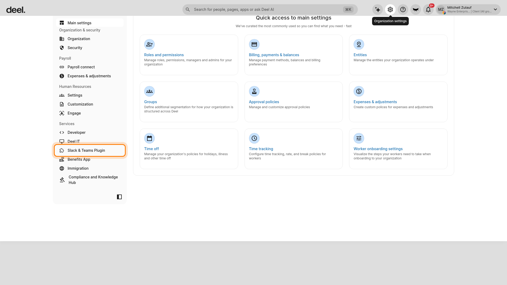507x285 pixels.
Task: Click the Organization building icon in sidebar
Action: coord(62,39)
